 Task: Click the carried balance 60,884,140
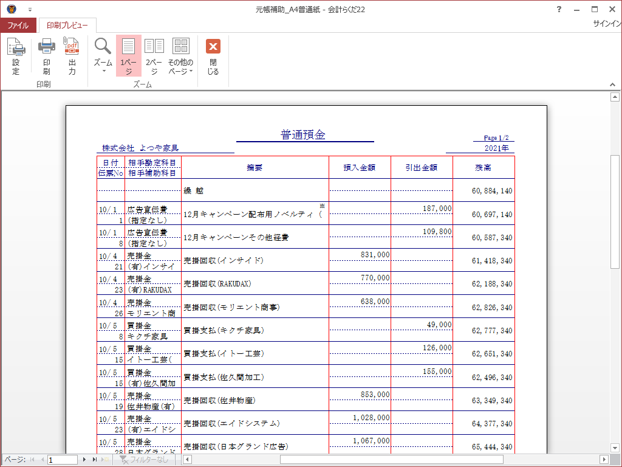pos(492,191)
